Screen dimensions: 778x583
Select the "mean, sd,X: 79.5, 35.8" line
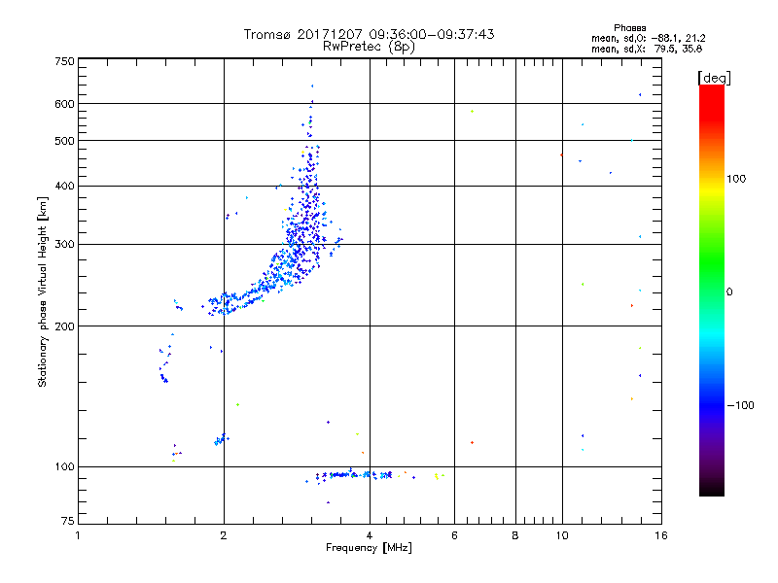coord(647,49)
